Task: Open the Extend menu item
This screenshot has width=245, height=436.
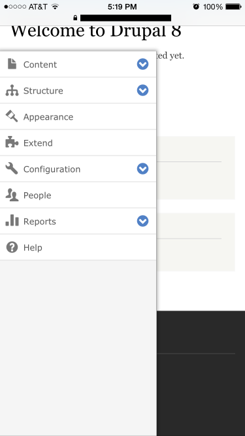Action: (x=78, y=143)
